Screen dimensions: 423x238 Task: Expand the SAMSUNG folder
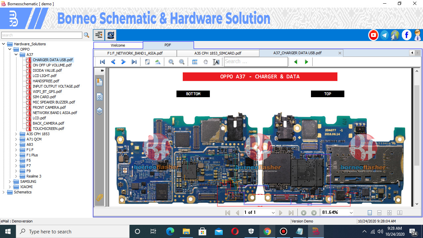point(10,181)
